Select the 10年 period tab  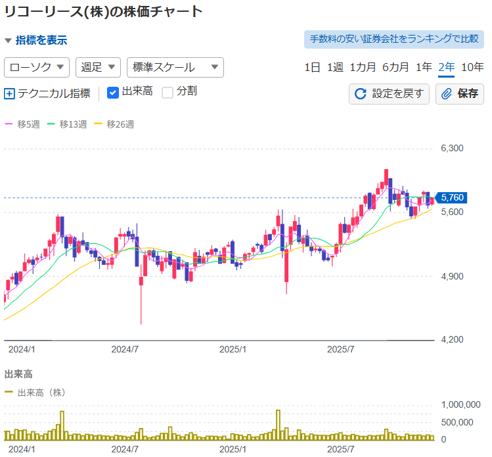pos(472,67)
